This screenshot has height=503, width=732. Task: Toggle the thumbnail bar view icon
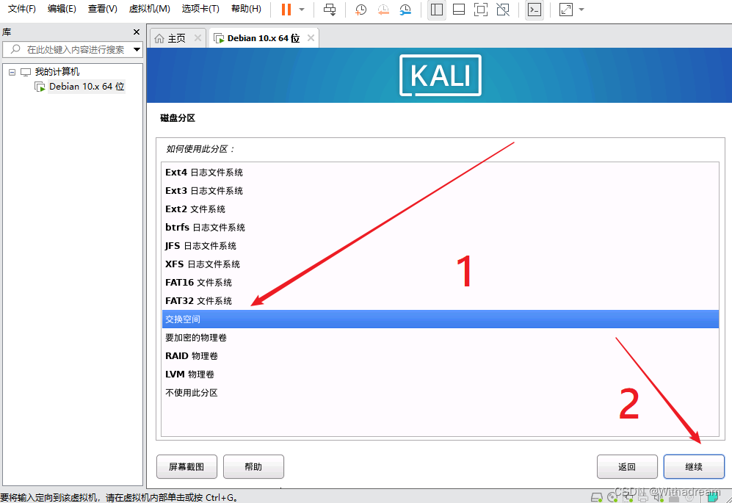click(459, 10)
